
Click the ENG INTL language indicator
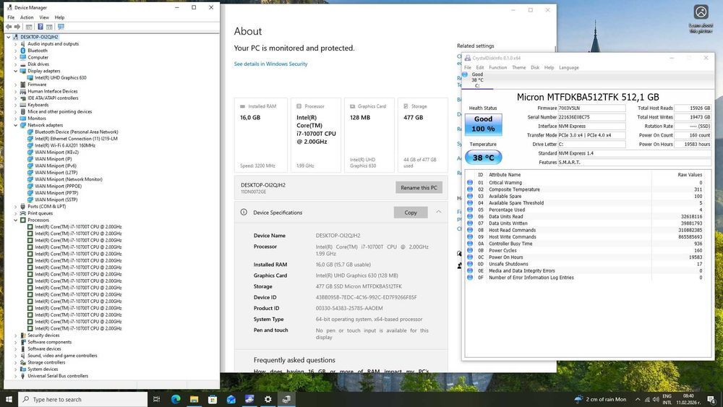667,399
